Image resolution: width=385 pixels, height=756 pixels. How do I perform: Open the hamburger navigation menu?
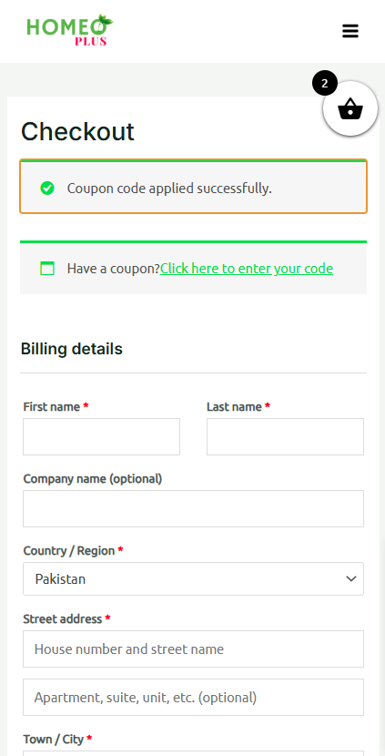coord(350,31)
